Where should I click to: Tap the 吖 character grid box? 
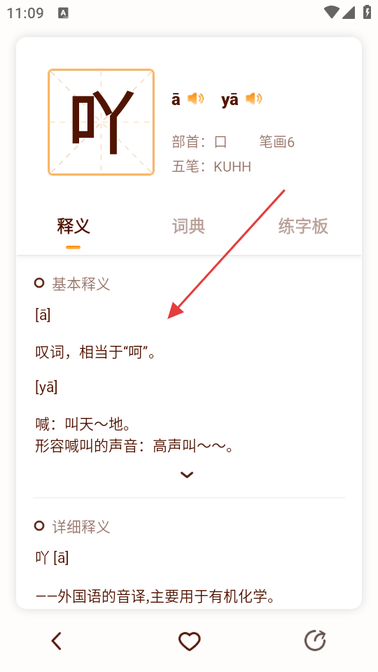101,122
